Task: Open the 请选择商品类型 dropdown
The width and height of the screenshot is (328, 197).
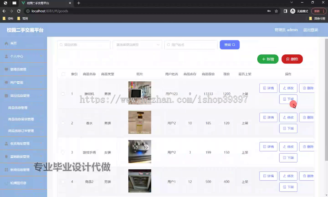Action: [x=137, y=45]
